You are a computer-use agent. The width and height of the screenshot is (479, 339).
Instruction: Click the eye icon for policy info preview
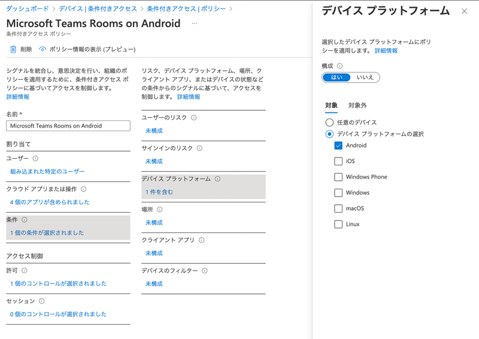tap(43, 49)
